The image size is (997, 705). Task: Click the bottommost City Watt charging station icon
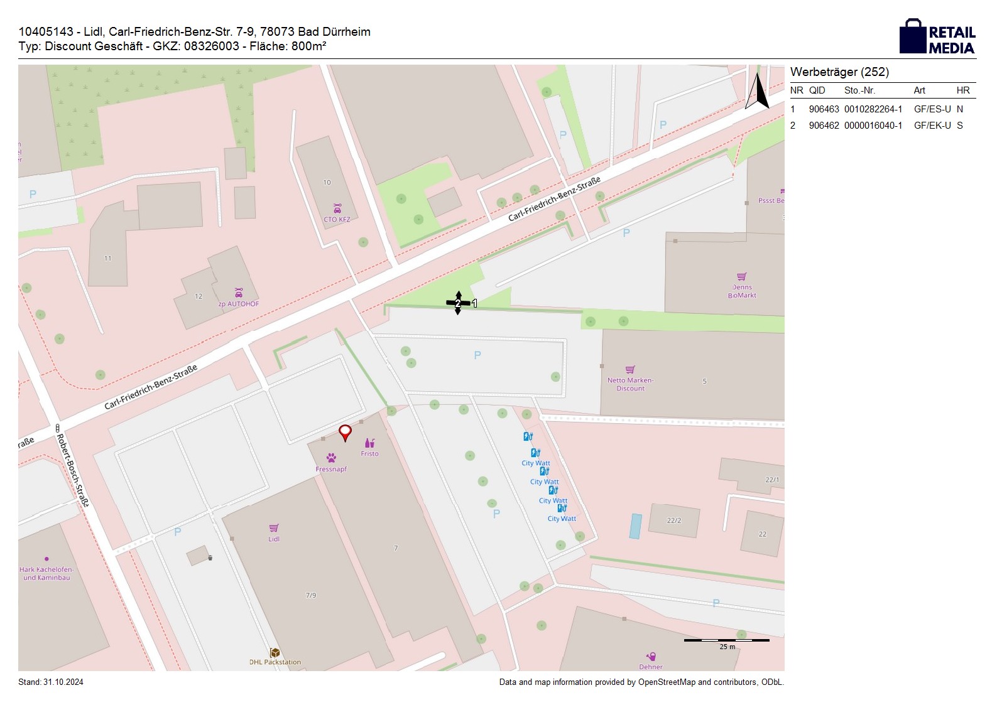pyautogui.click(x=562, y=509)
